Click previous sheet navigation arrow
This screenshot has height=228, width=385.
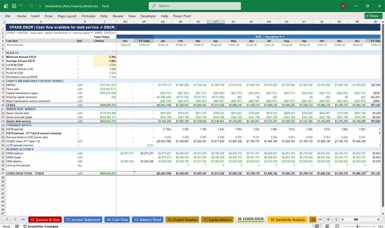7,220
